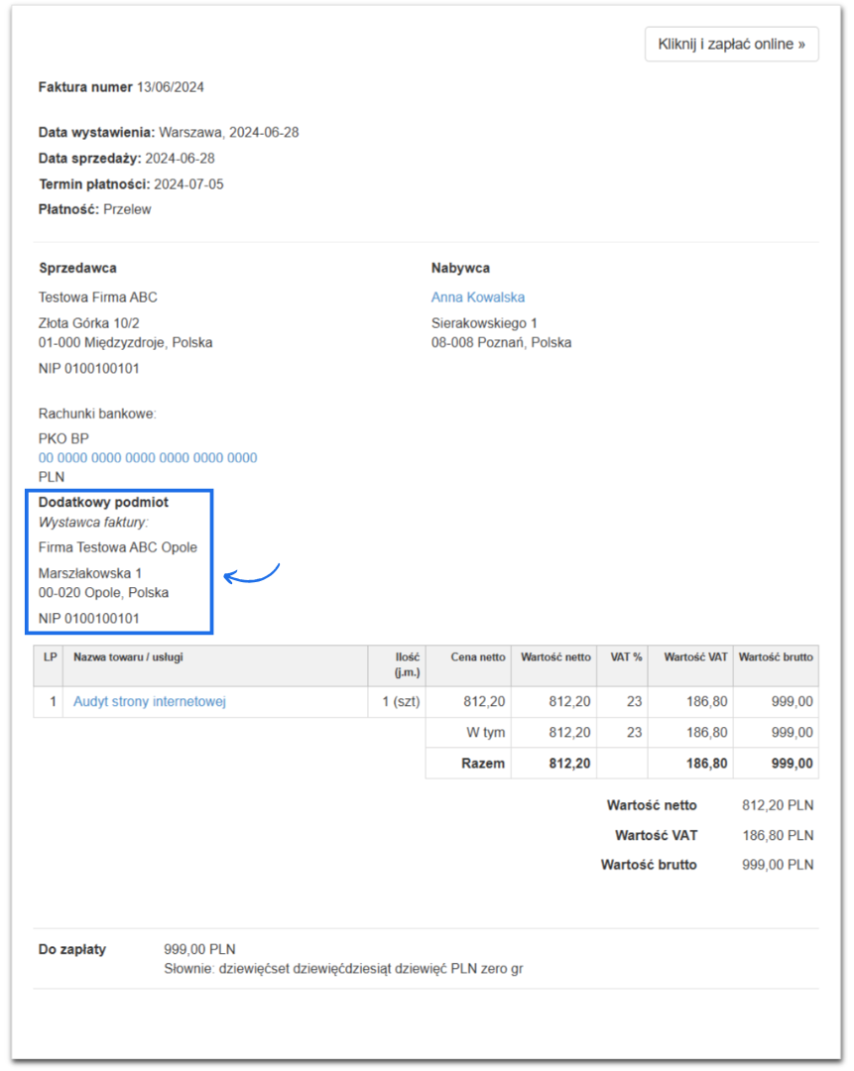Click 'Rachunki bankowe:' label
The image size is (854, 1071).
pos(97,414)
